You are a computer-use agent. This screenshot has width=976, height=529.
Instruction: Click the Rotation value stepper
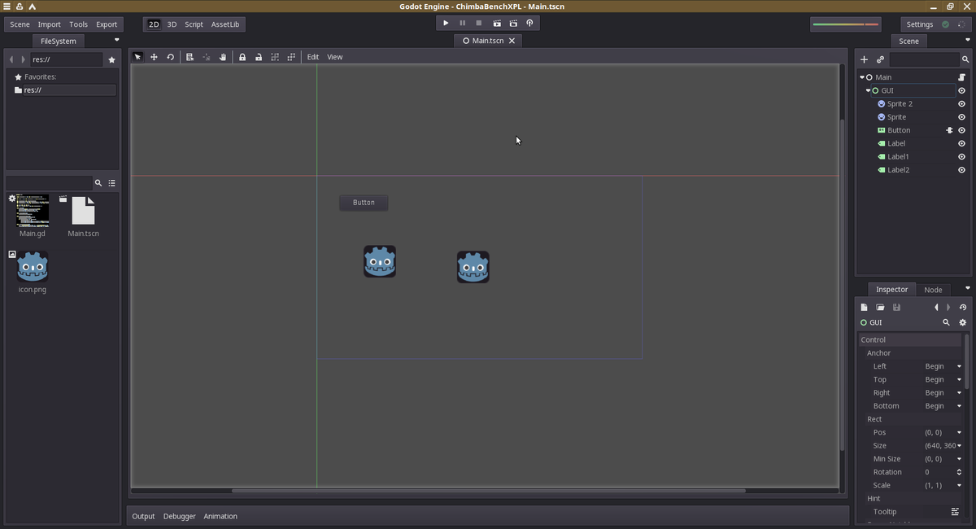pyautogui.click(x=960, y=472)
